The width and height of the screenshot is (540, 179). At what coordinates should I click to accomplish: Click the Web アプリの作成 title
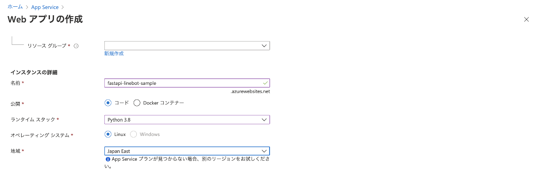pyautogui.click(x=45, y=19)
